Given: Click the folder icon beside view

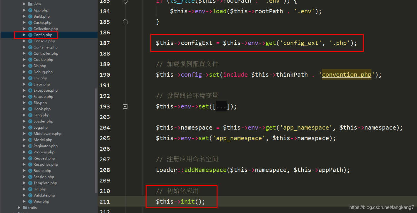Looking at the screenshot, I should point(30,4).
